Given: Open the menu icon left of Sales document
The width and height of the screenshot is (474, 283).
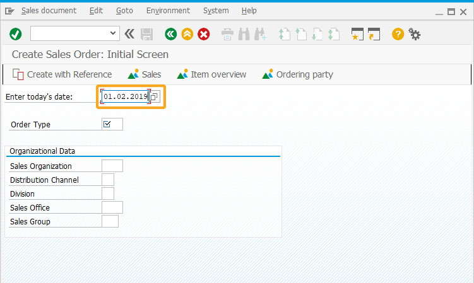Looking at the screenshot, I should point(9,11).
